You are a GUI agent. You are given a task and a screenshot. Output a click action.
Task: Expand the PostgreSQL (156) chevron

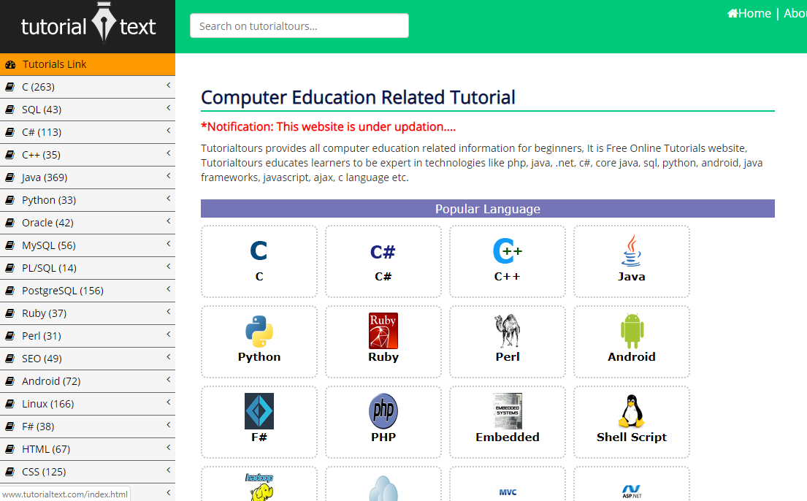[168, 289]
